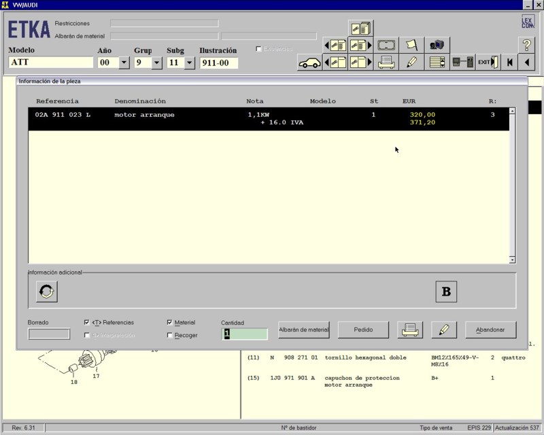Click the left arrow back icon

(527, 63)
